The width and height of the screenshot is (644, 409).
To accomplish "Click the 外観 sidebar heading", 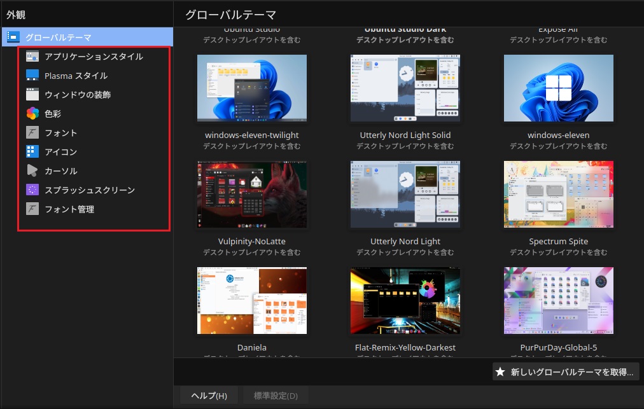I will [16, 15].
